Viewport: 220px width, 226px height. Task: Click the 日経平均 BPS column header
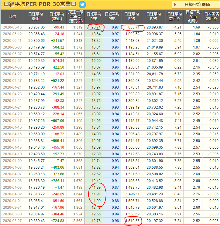click(153, 17)
